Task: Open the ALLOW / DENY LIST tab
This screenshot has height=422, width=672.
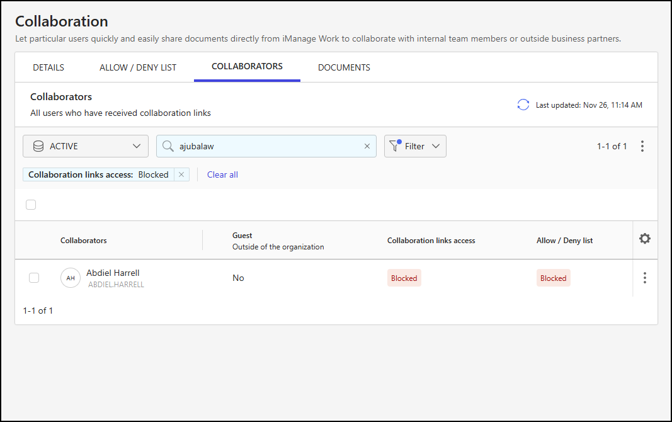Action: pos(138,67)
